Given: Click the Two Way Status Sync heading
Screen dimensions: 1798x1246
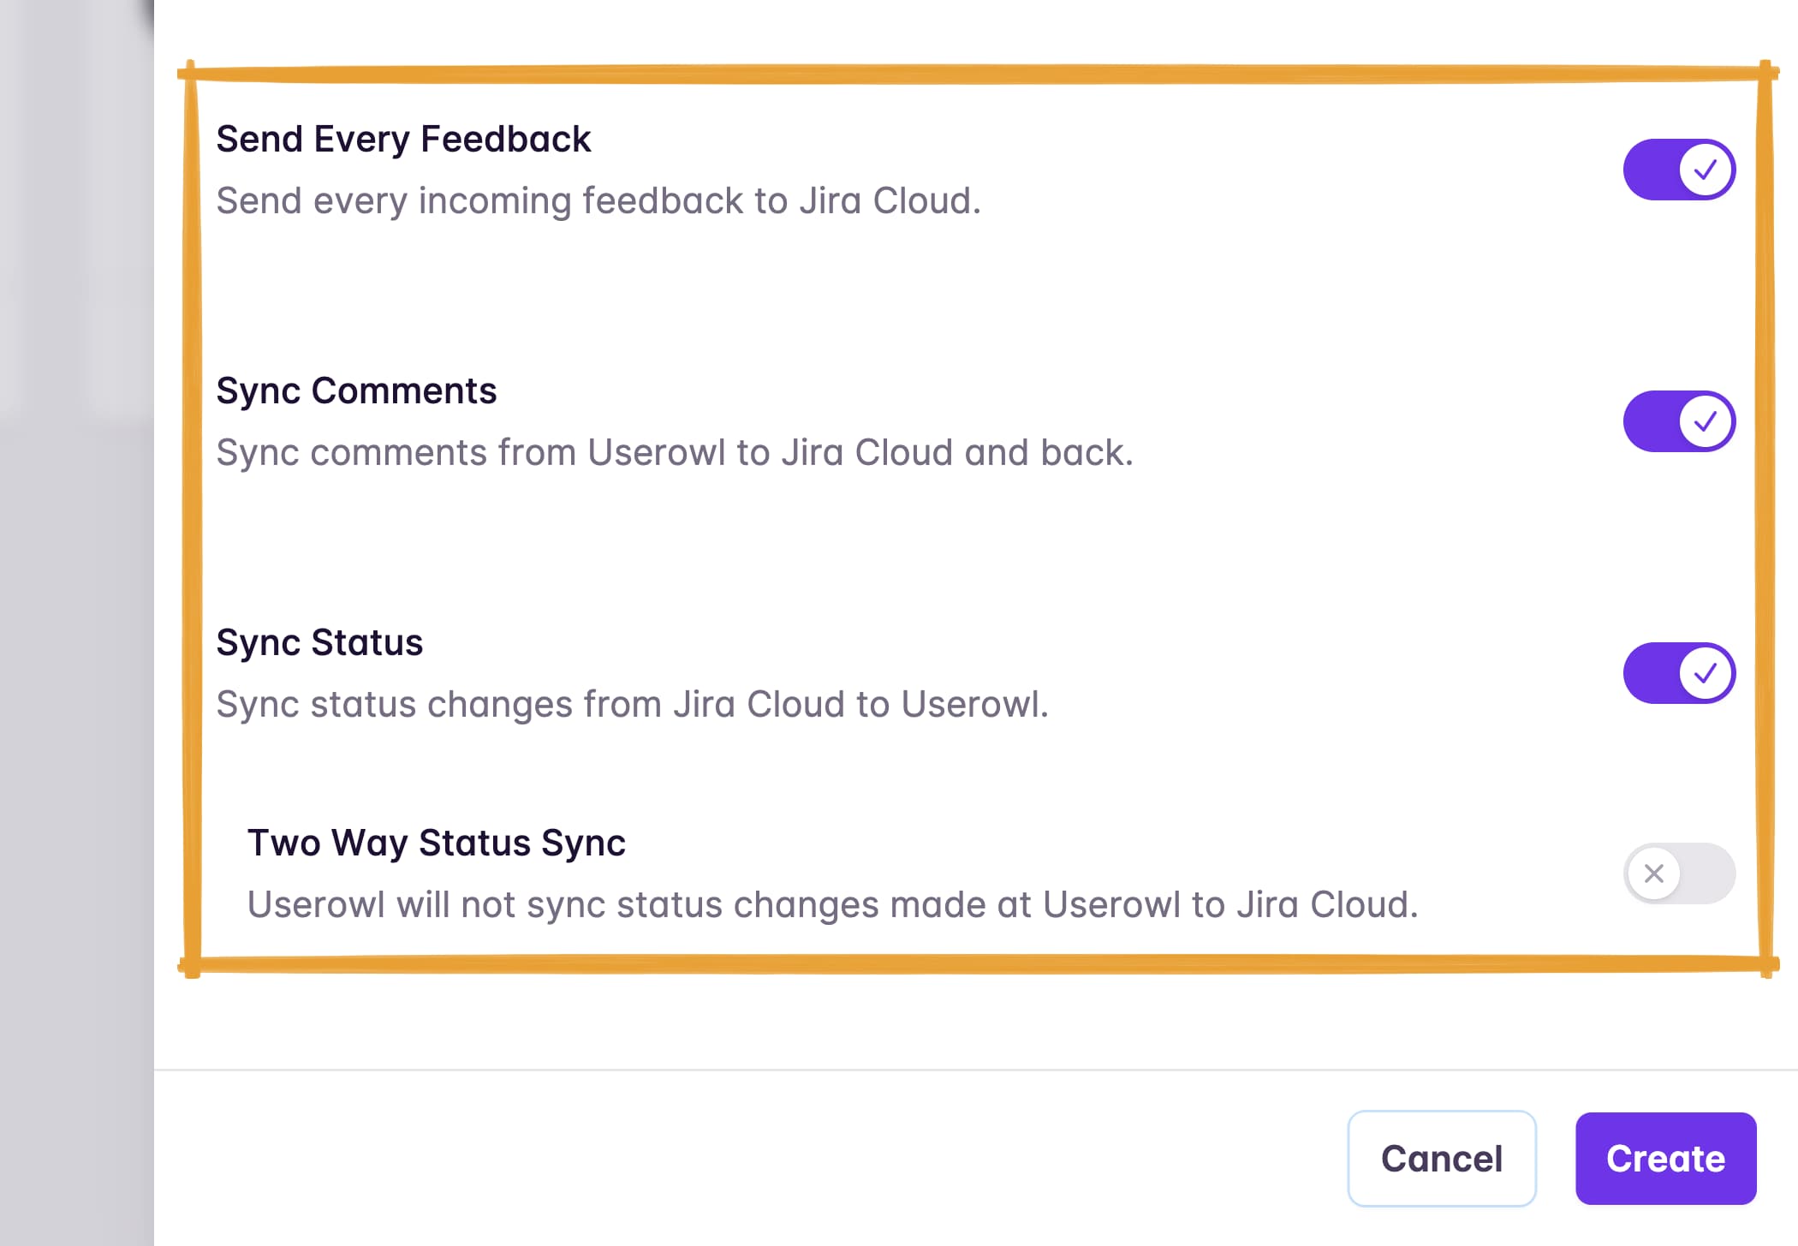Looking at the screenshot, I should 437,843.
